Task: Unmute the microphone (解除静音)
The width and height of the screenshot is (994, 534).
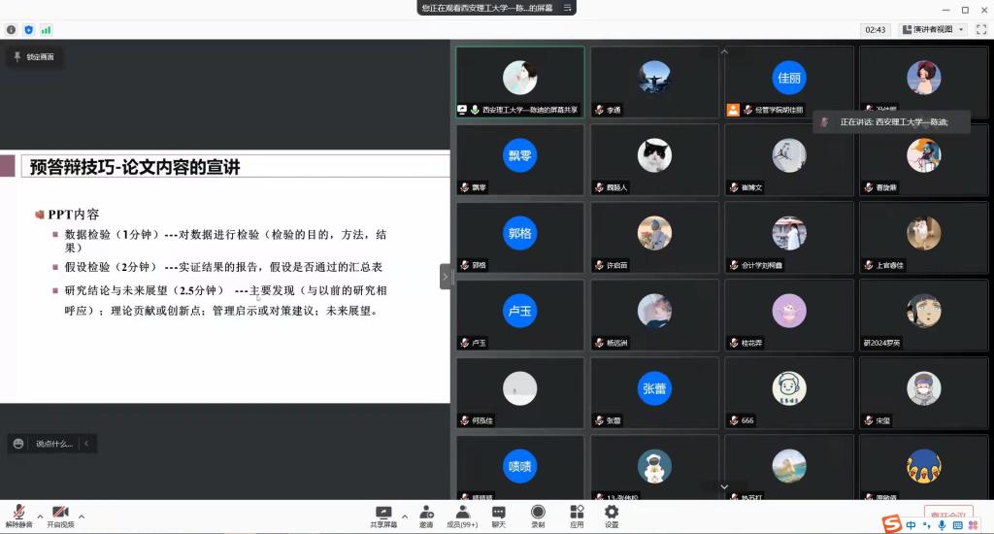Action: pos(17,515)
